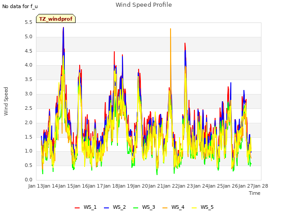Click the yellow WS_5 legend color marker

194,208
